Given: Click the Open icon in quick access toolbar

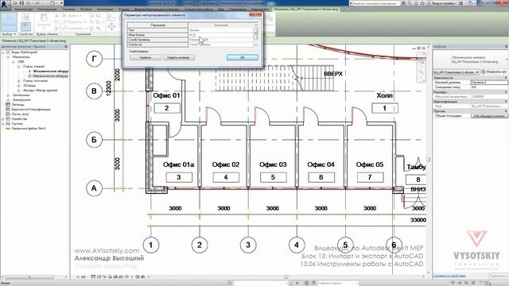Looking at the screenshot, I should click(15, 3).
